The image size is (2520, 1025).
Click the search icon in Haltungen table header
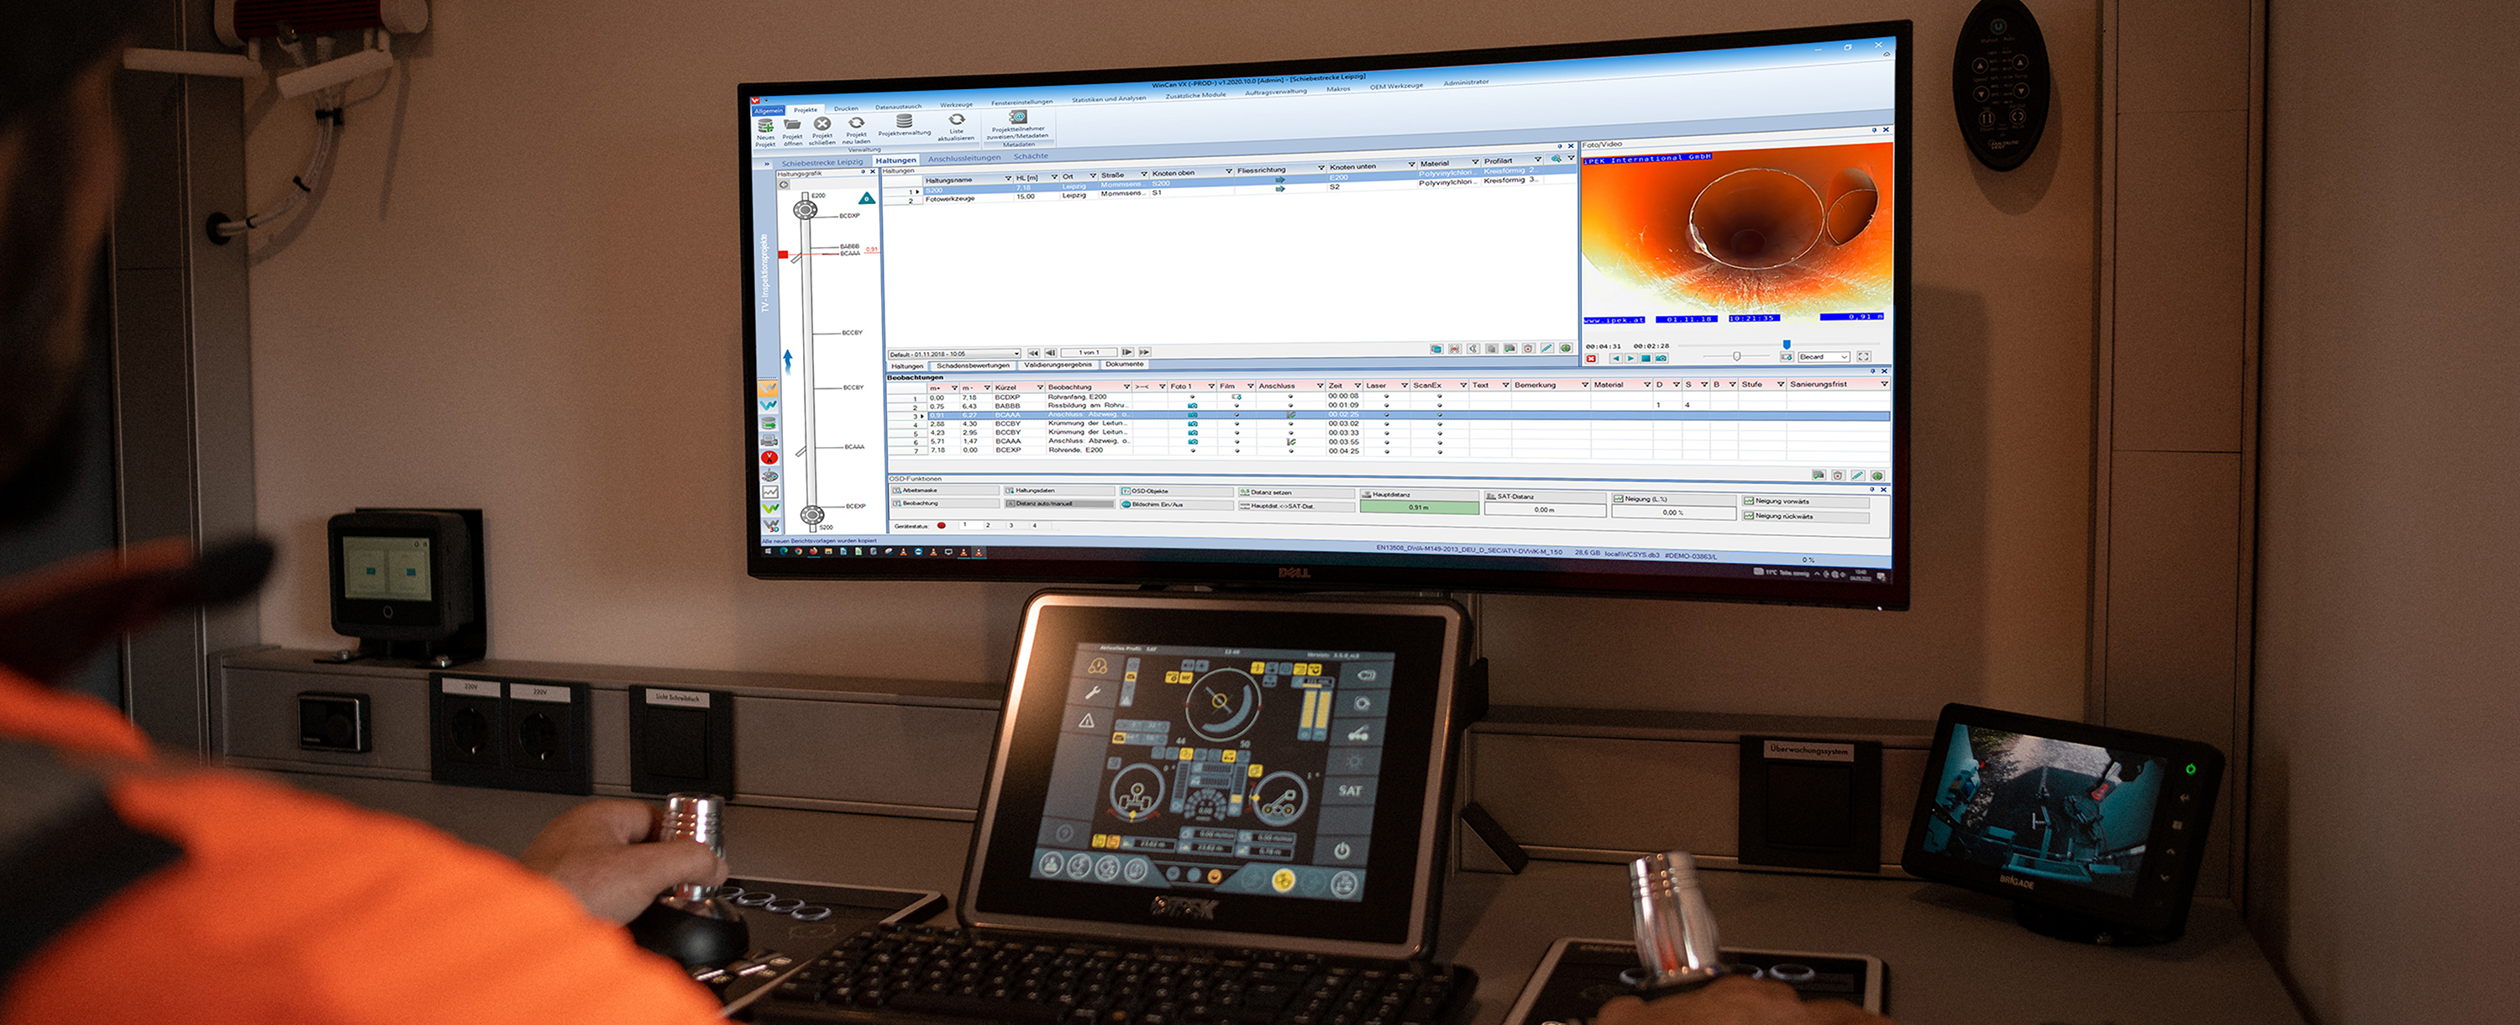coord(1556,159)
